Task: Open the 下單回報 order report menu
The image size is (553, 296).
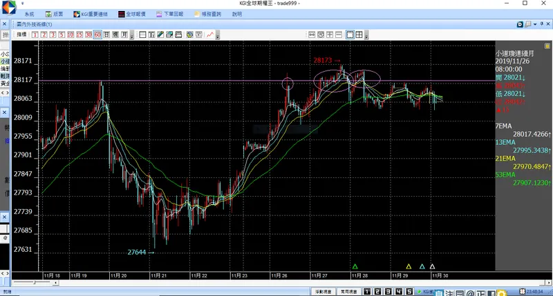Action: 169,14
